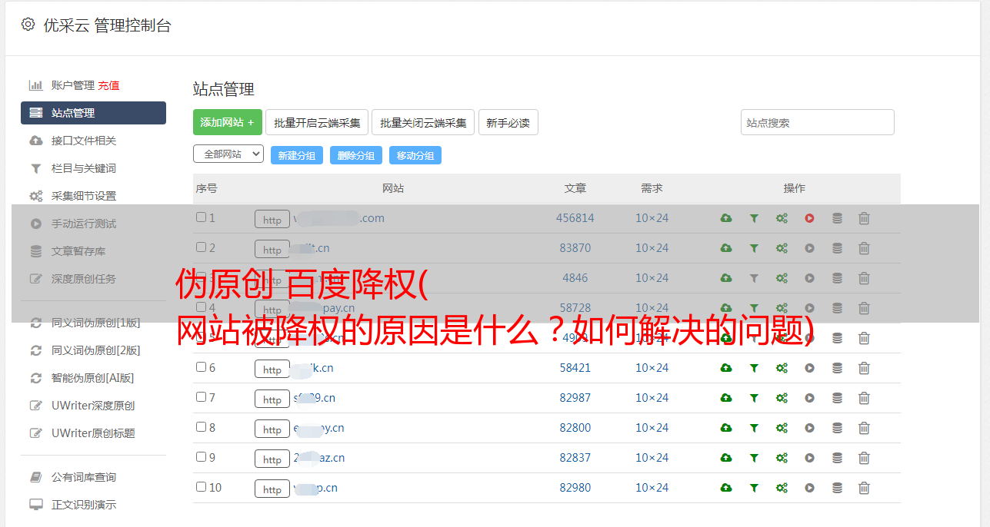The height and width of the screenshot is (527, 990).
Task: Tick checkbox for site row 6
Action: (x=201, y=367)
